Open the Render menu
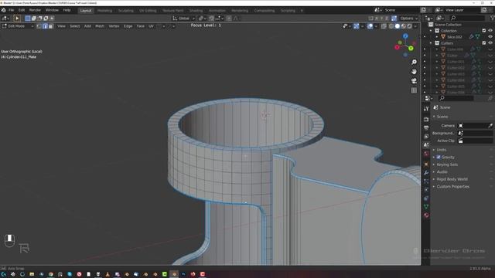The image size is (495, 278). tap(35, 10)
